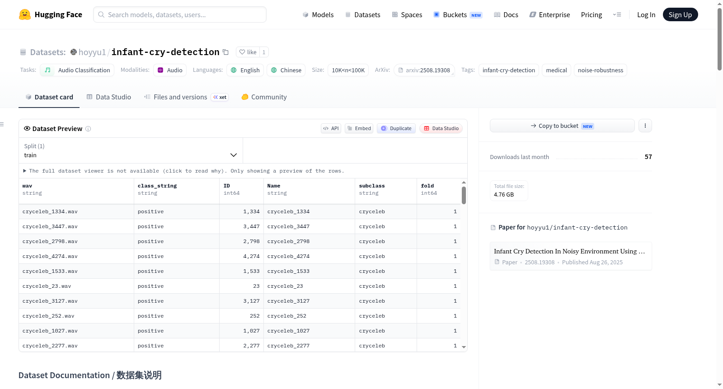Click the preview table scrollbar thumb
The height and width of the screenshot is (389, 723).
click(x=464, y=195)
